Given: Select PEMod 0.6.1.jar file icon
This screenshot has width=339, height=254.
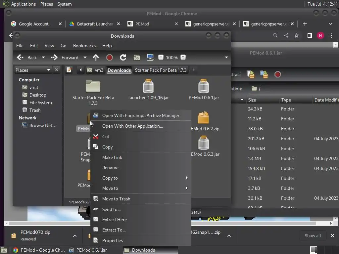Looking at the screenshot, I should 204,86.
